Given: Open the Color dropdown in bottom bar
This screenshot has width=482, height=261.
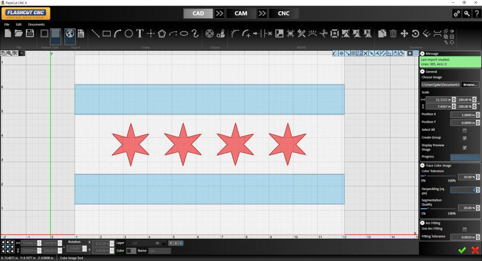Looking at the screenshot, I should 133,251.
